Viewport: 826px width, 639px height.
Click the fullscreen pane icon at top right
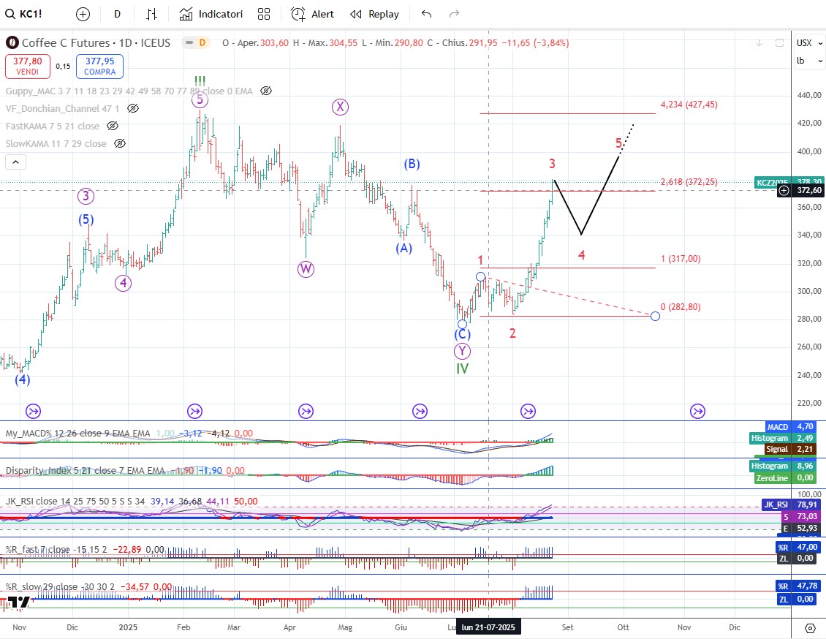pos(779,42)
